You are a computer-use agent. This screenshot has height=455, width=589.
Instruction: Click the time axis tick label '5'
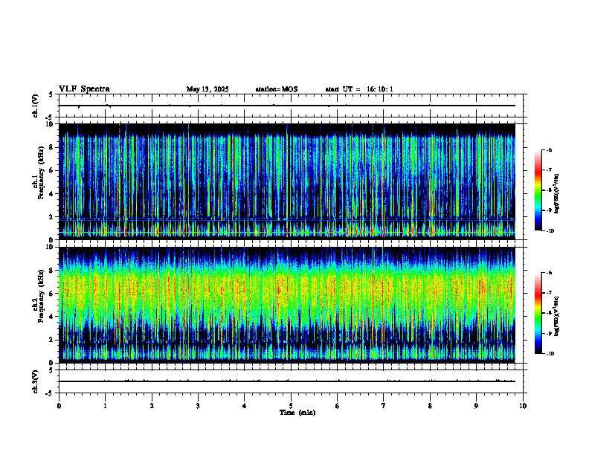coord(291,406)
